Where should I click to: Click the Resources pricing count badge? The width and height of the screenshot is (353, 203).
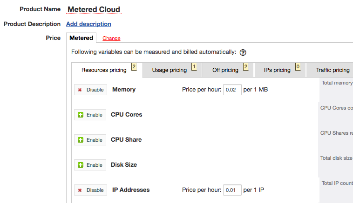coord(134,67)
